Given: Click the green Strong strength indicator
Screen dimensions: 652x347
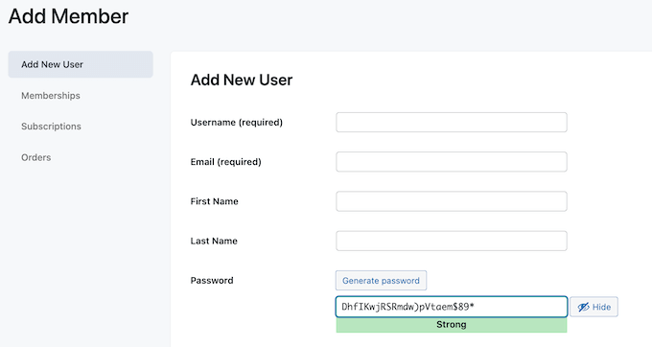Looking at the screenshot, I should click(452, 325).
